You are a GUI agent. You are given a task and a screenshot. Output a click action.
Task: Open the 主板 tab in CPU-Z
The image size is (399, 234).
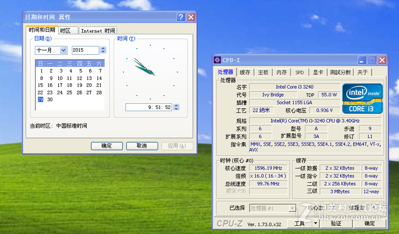click(263, 73)
